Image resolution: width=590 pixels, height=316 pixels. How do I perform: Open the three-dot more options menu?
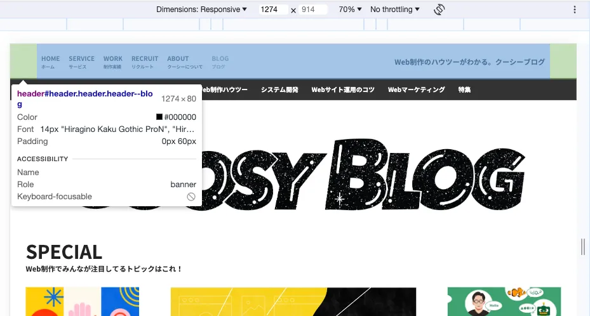[575, 10]
